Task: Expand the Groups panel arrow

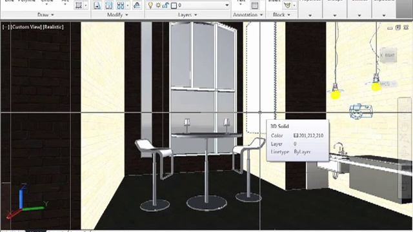Action: (335, 15)
